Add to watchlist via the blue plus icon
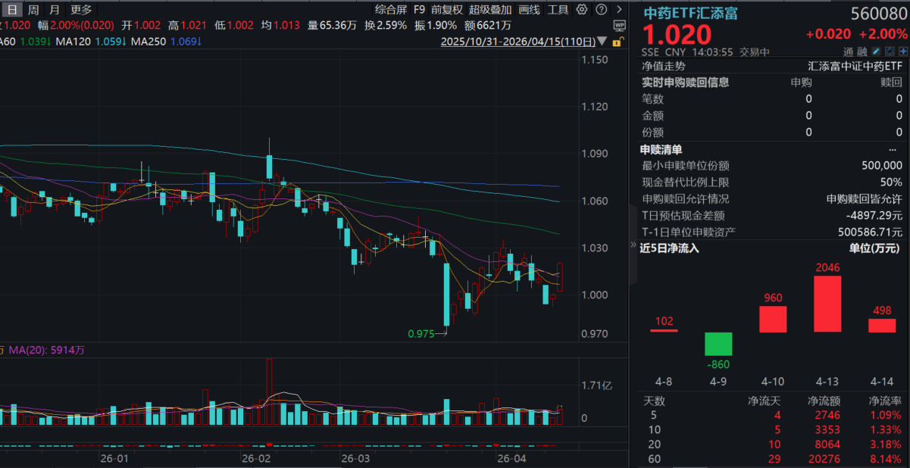 click(903, 51)
